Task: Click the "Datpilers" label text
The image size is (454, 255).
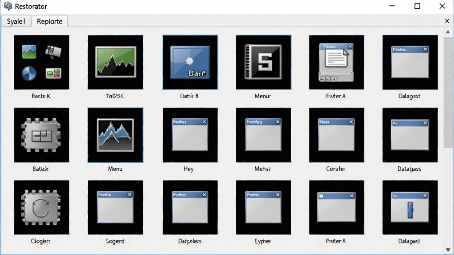Action: [x=190, y=241]
